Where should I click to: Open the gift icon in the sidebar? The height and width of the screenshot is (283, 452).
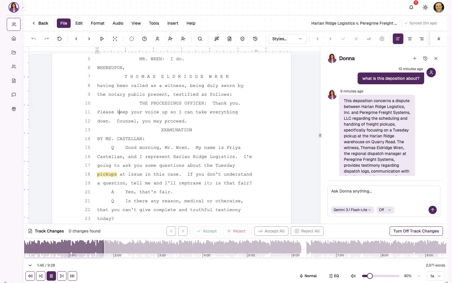click(14, 109)
